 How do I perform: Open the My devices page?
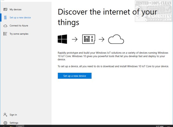coord(15,9)
